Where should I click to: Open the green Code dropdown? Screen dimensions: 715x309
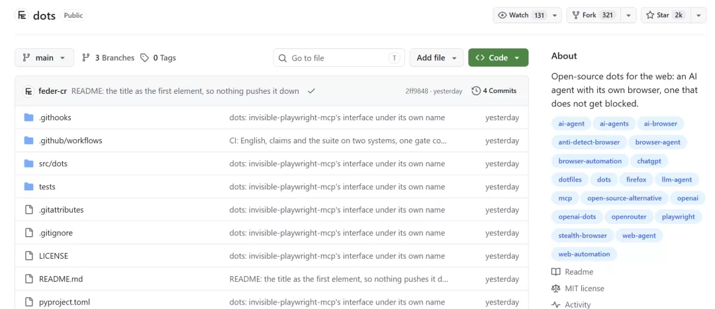[499, 58]
